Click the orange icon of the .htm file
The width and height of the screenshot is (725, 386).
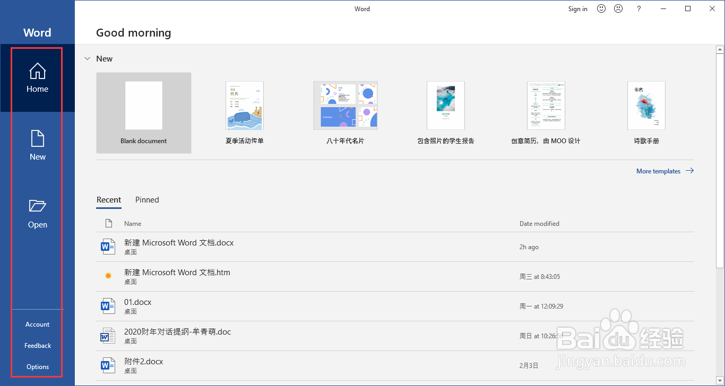[x=108, y=276]
